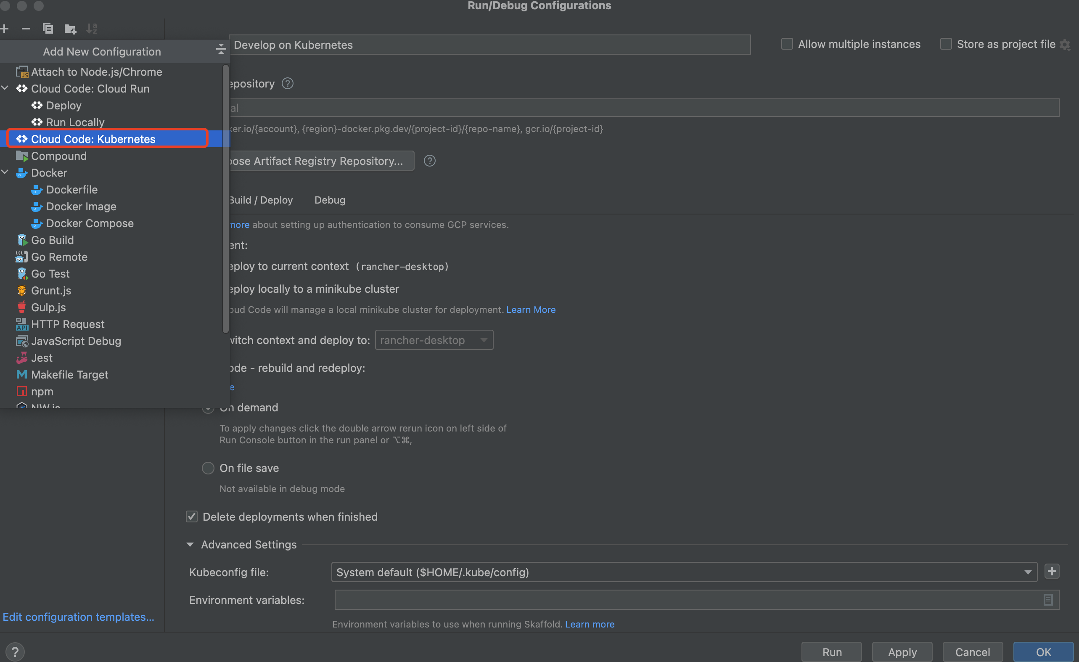This screenshot has height=662, width=1079.
Task: Click the plus icon beside Kubeconfig file
Action: (1052, 571)
